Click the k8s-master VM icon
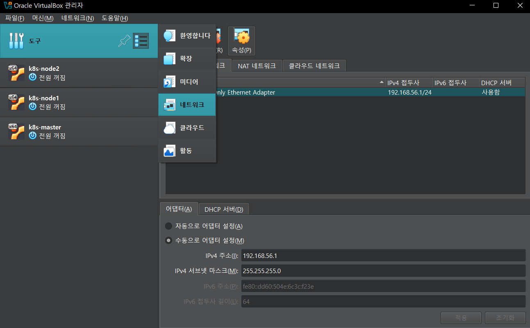530x328 pixels. click(16, 131)
